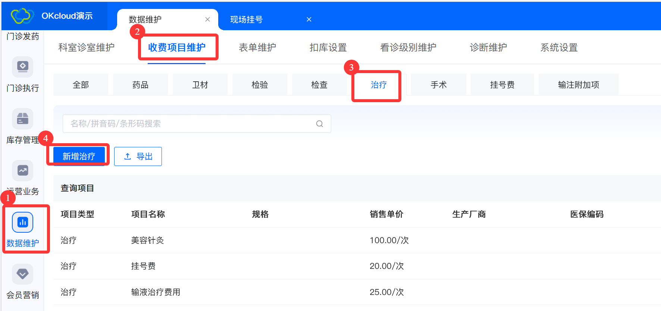Open the 会员营销 diamond icon in sidebar
Image resolution: width=661 pixels, height=311 pixels.
[23, 274]
